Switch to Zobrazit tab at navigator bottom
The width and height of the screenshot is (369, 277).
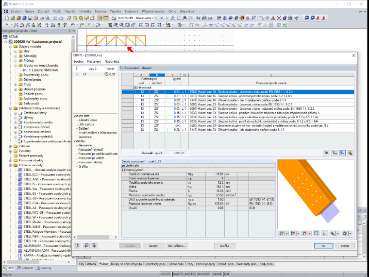click(25, 268)
